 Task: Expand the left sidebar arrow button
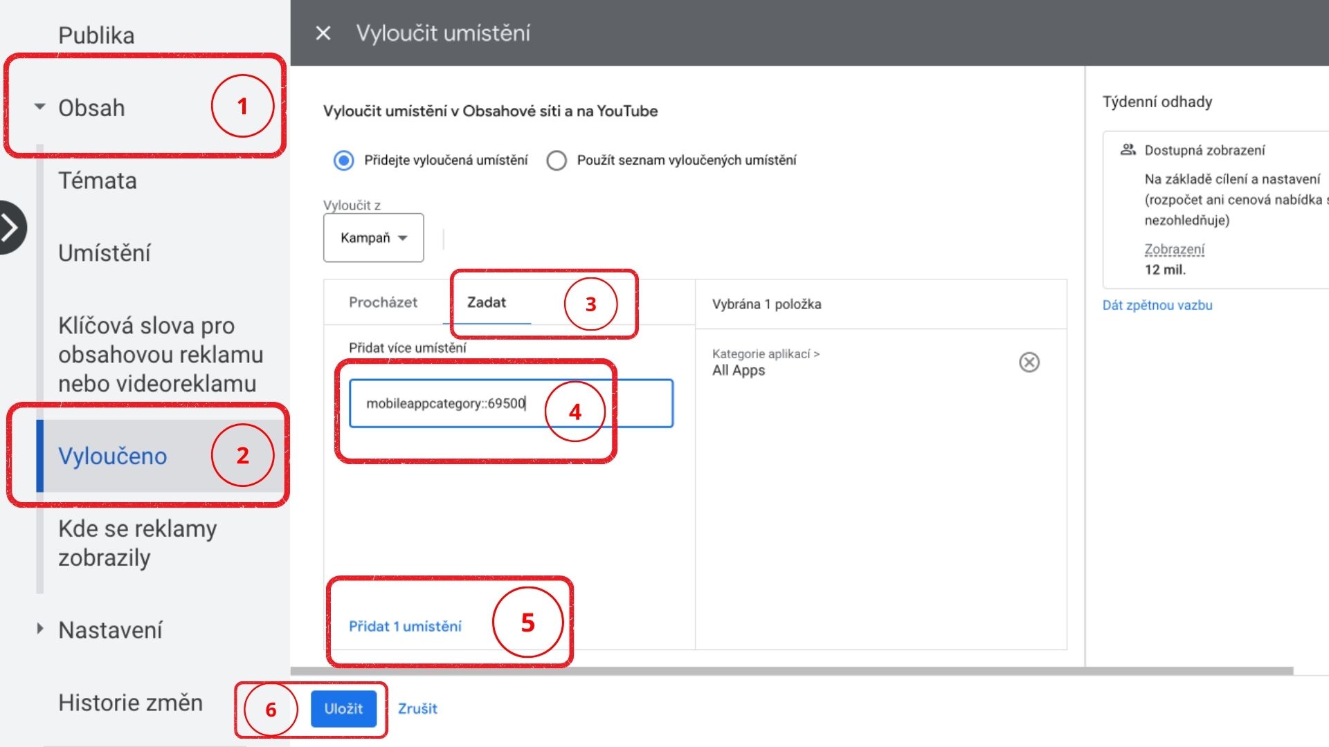pos(11,228)
